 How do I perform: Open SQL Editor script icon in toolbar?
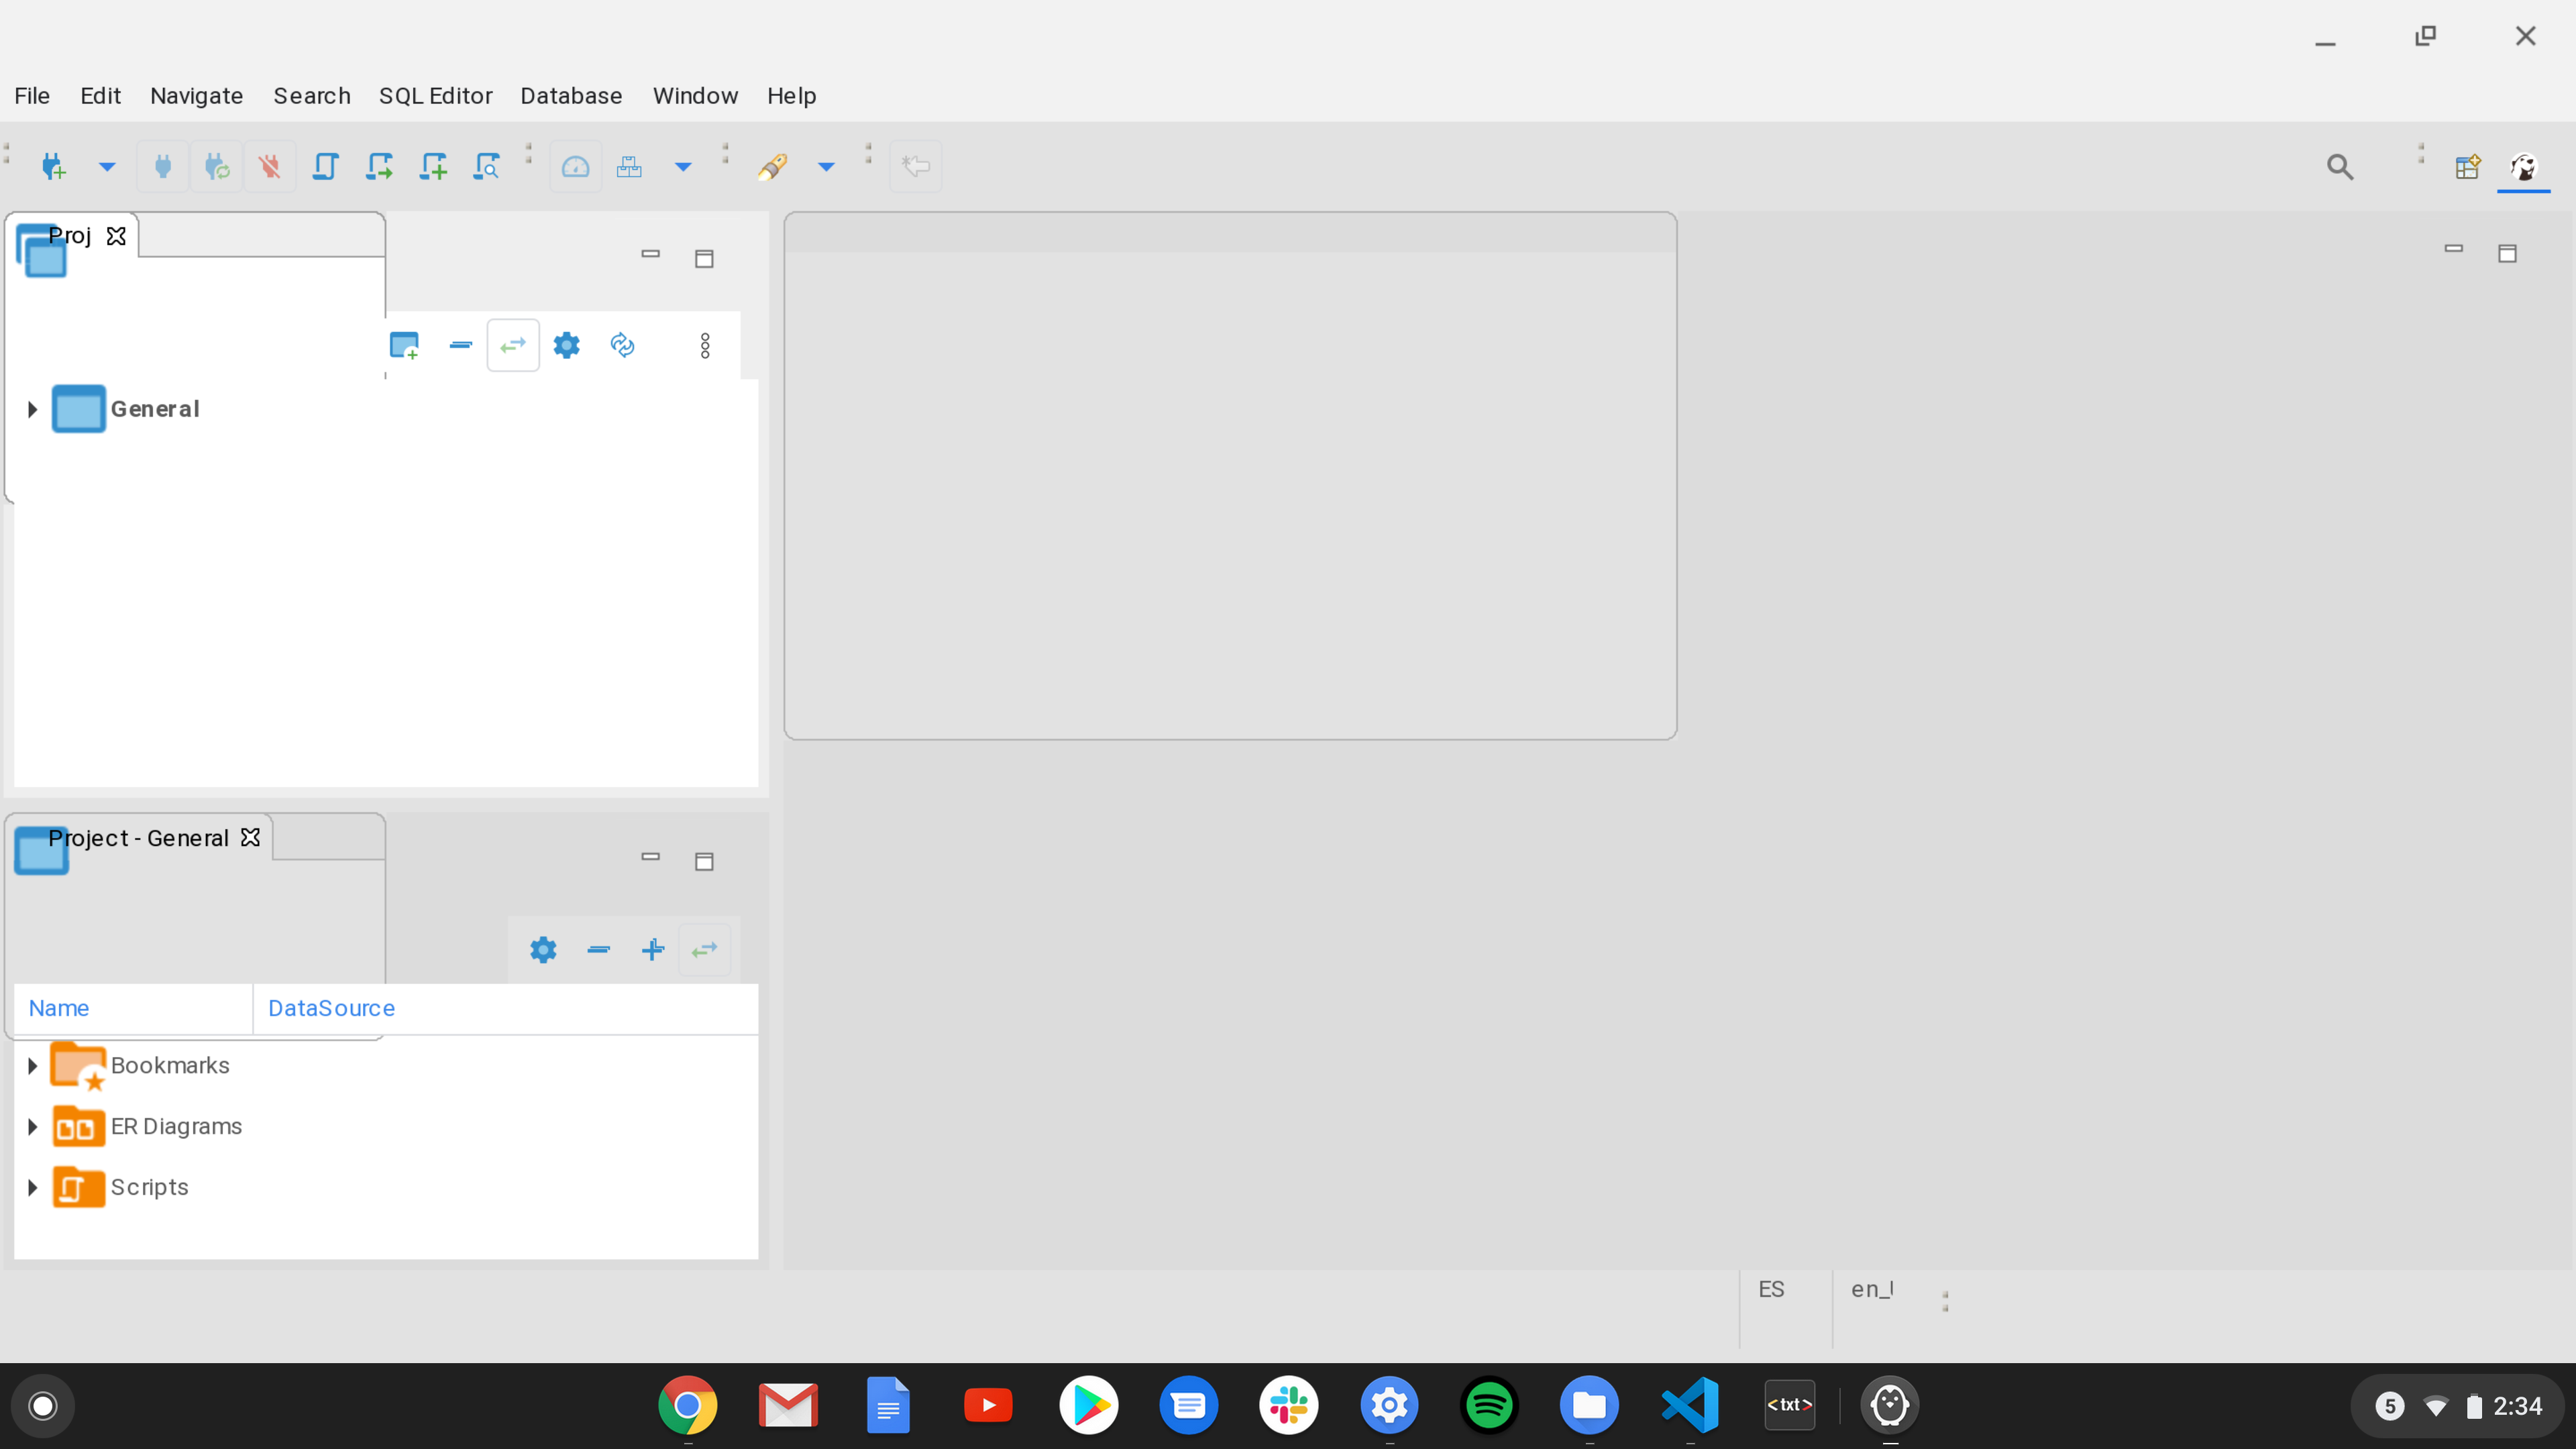pos(325,166)
